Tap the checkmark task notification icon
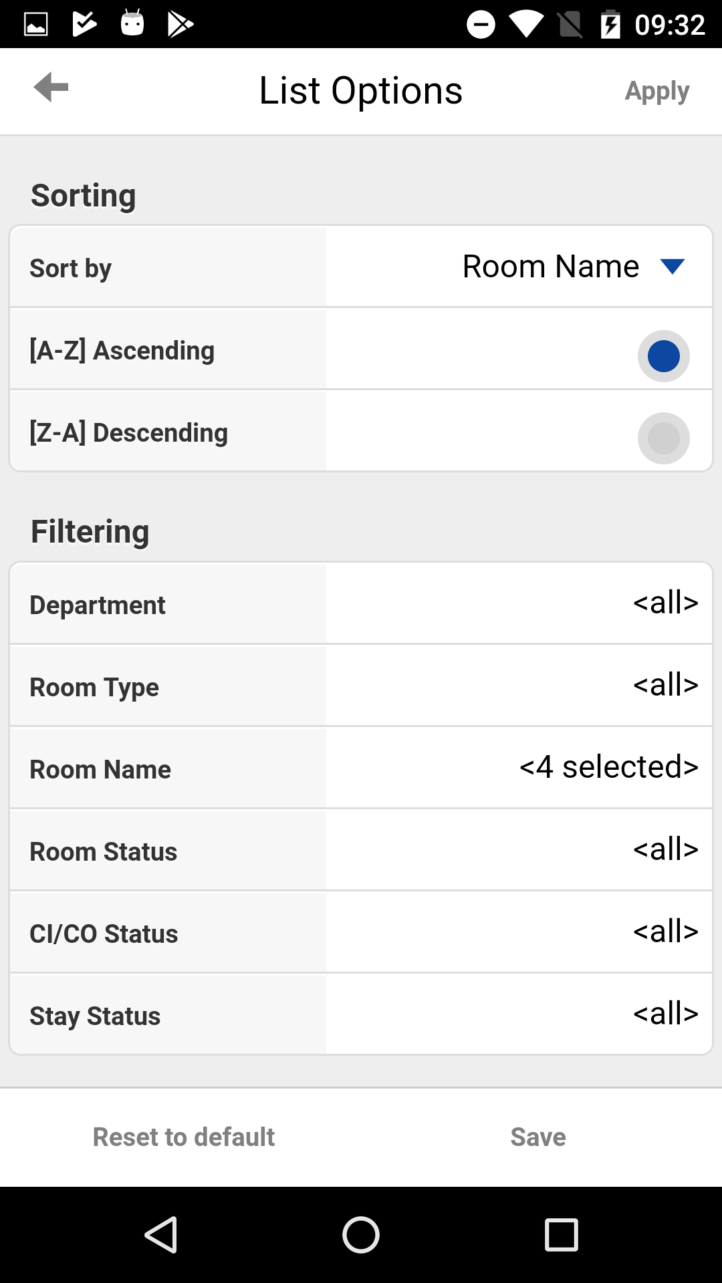Viewport: 722px width, 1283px height. tap(84, 24)
